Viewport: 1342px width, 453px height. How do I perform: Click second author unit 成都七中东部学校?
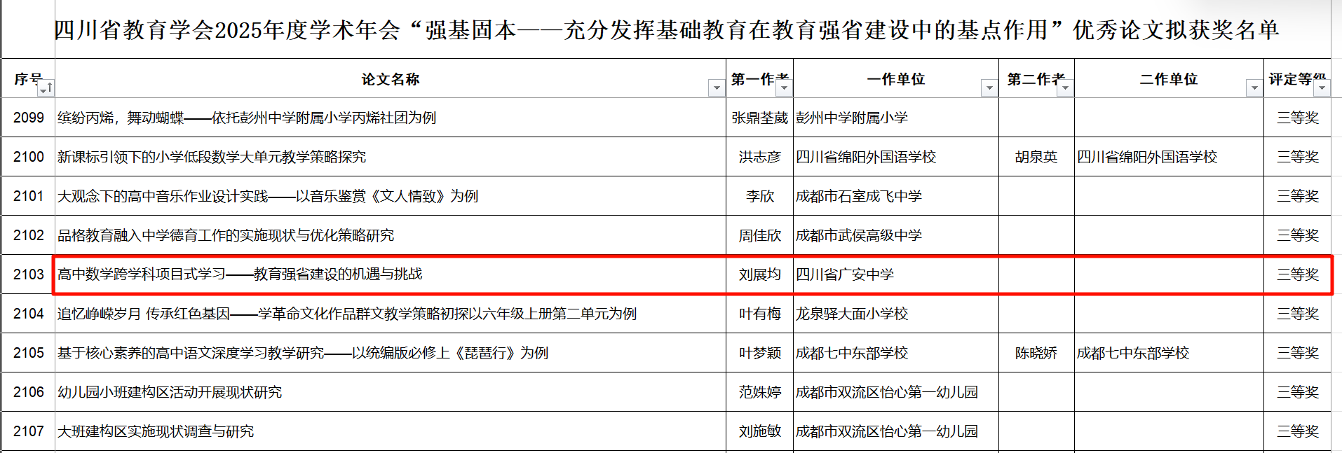tap(1133, 353)
